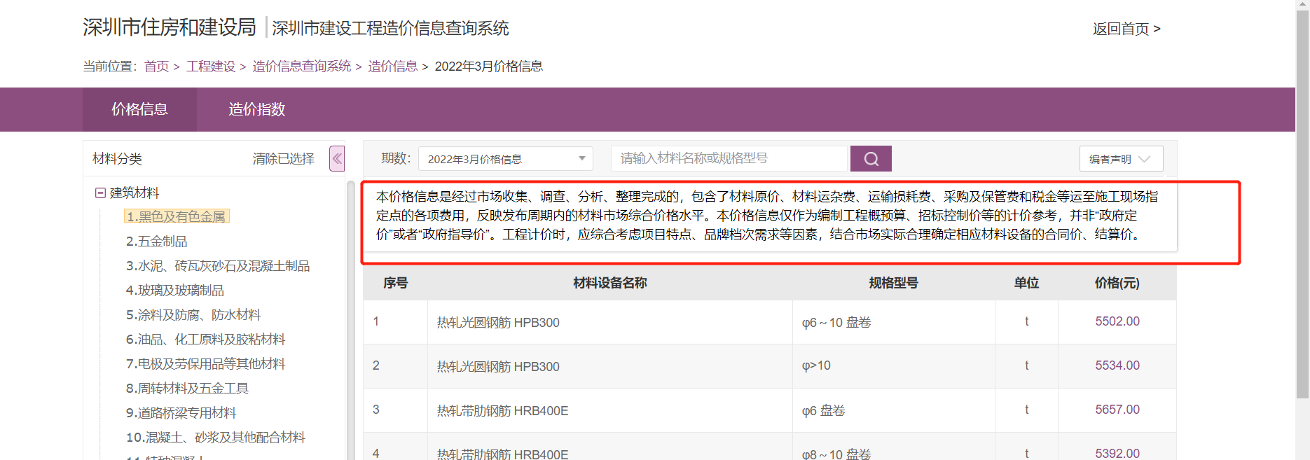The width and height of the screenshot is (1310, 460).
Task: Open the 期数 period dropdown
Action: pos(505,159)
